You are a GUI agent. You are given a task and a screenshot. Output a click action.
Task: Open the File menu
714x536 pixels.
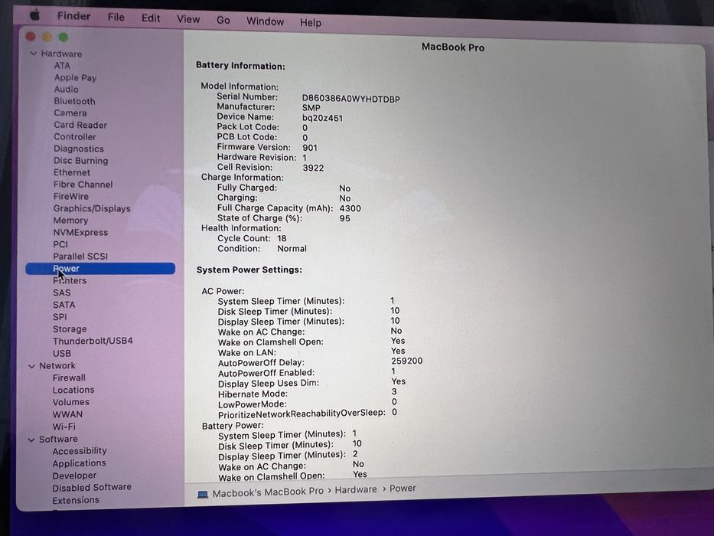116,18
